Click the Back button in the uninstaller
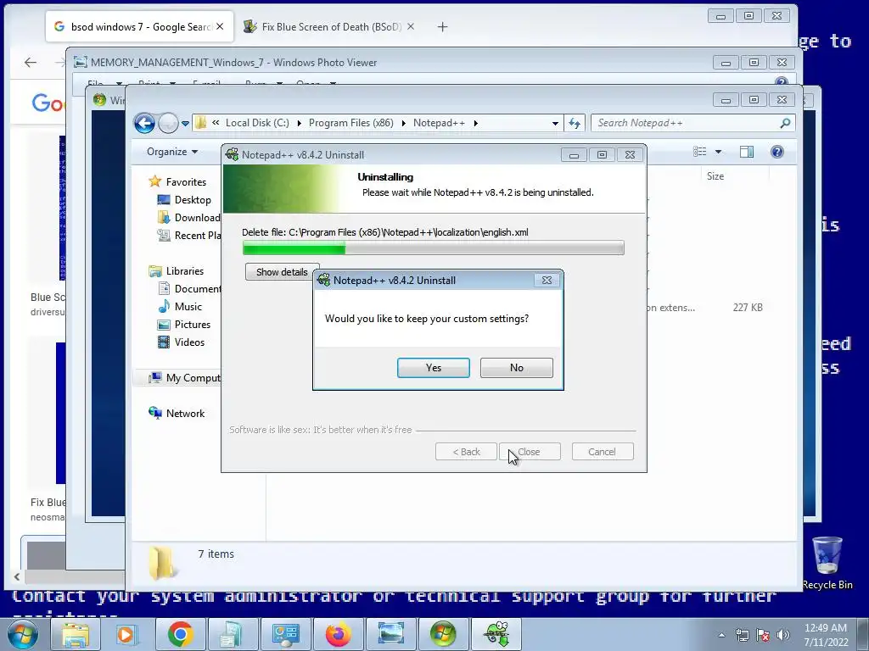The height and width of the screenshot is (651, 869). (466, 452)
